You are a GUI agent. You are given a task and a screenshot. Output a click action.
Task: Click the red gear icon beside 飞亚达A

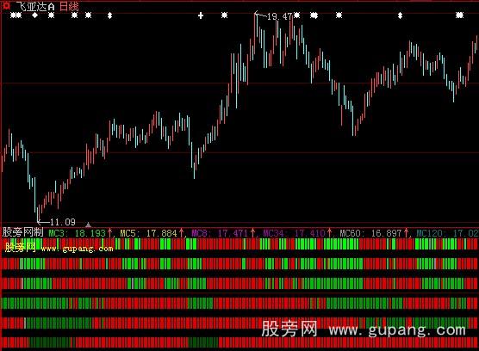click(6, 5)
